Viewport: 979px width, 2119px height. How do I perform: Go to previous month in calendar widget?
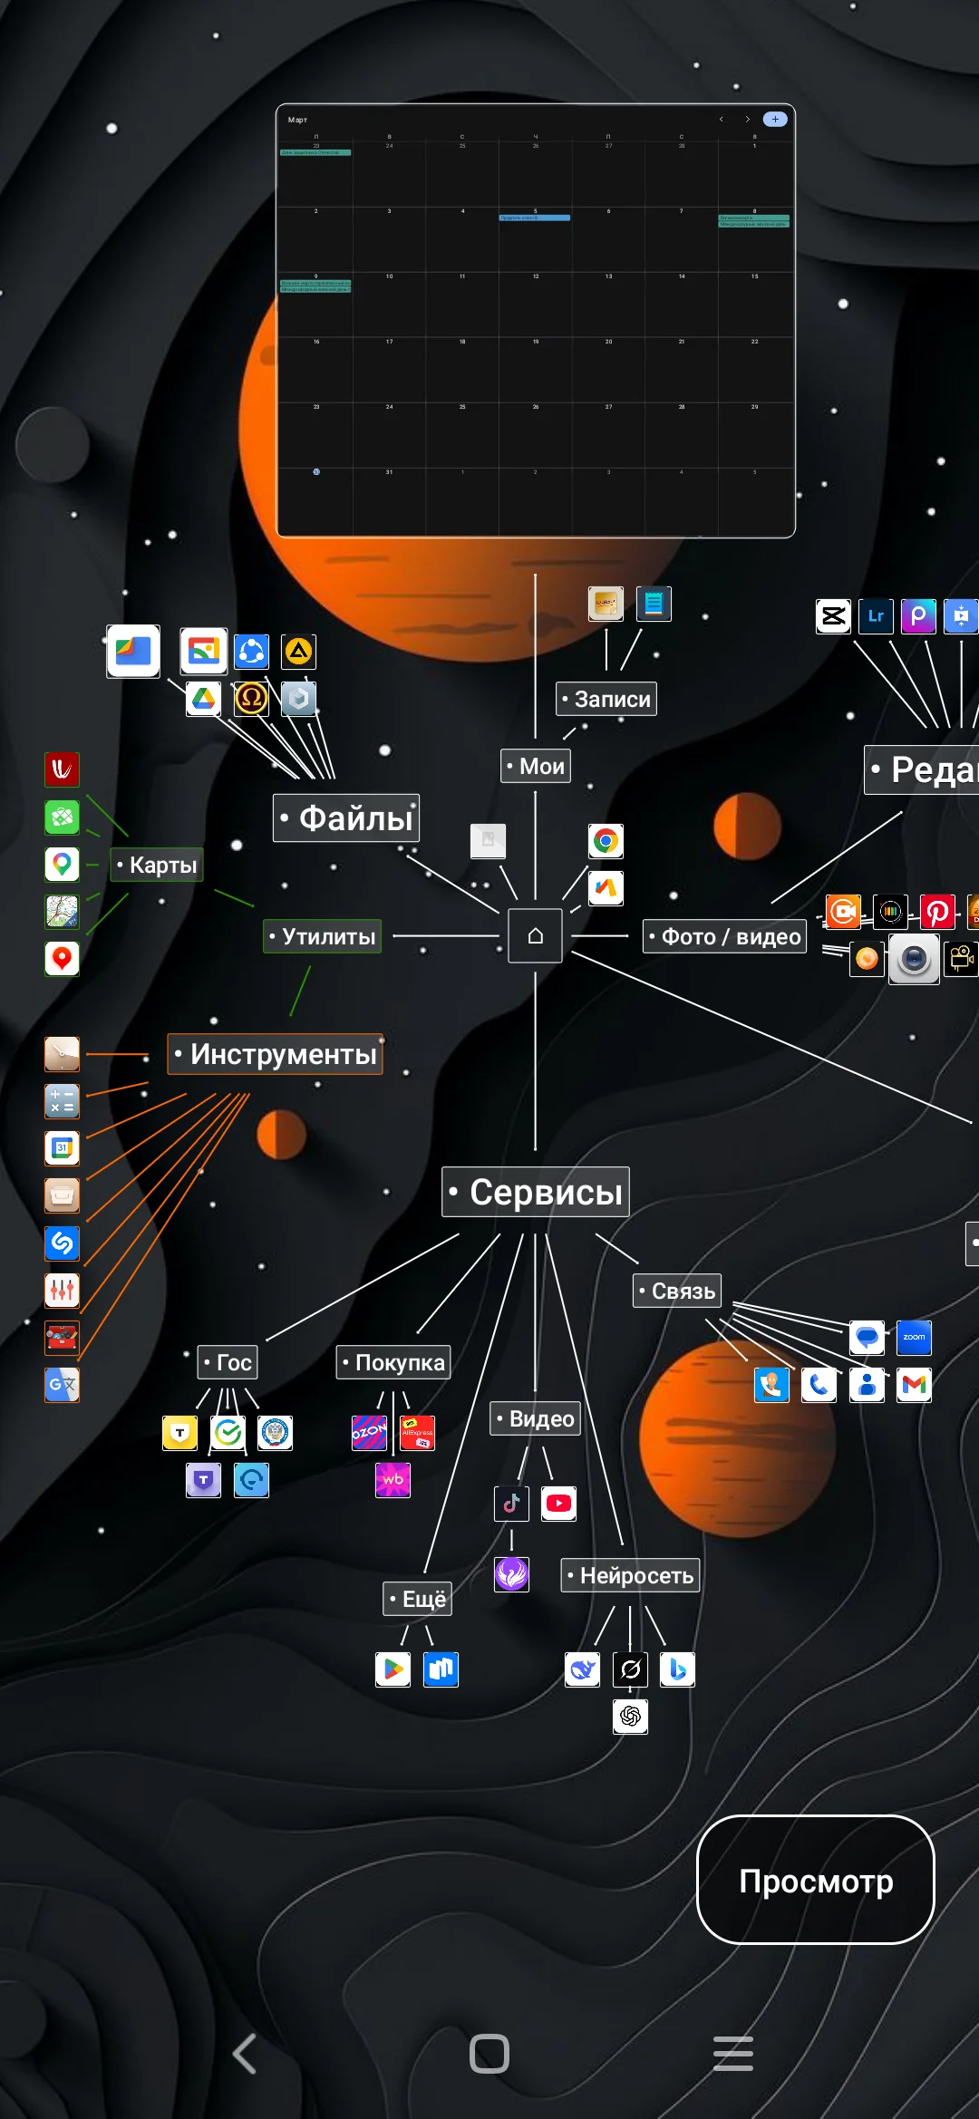722,119
